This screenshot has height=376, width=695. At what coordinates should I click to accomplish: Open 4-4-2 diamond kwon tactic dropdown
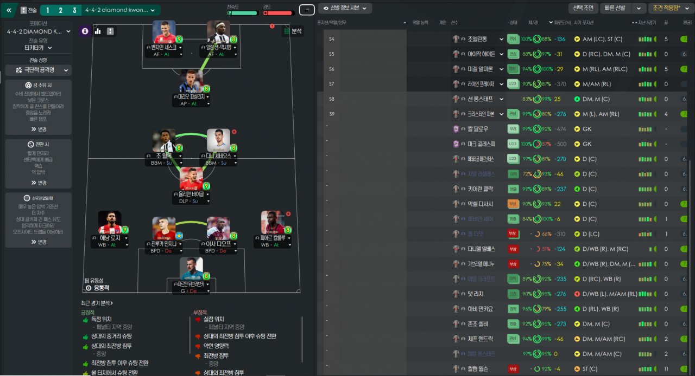[x=121, y=10]
